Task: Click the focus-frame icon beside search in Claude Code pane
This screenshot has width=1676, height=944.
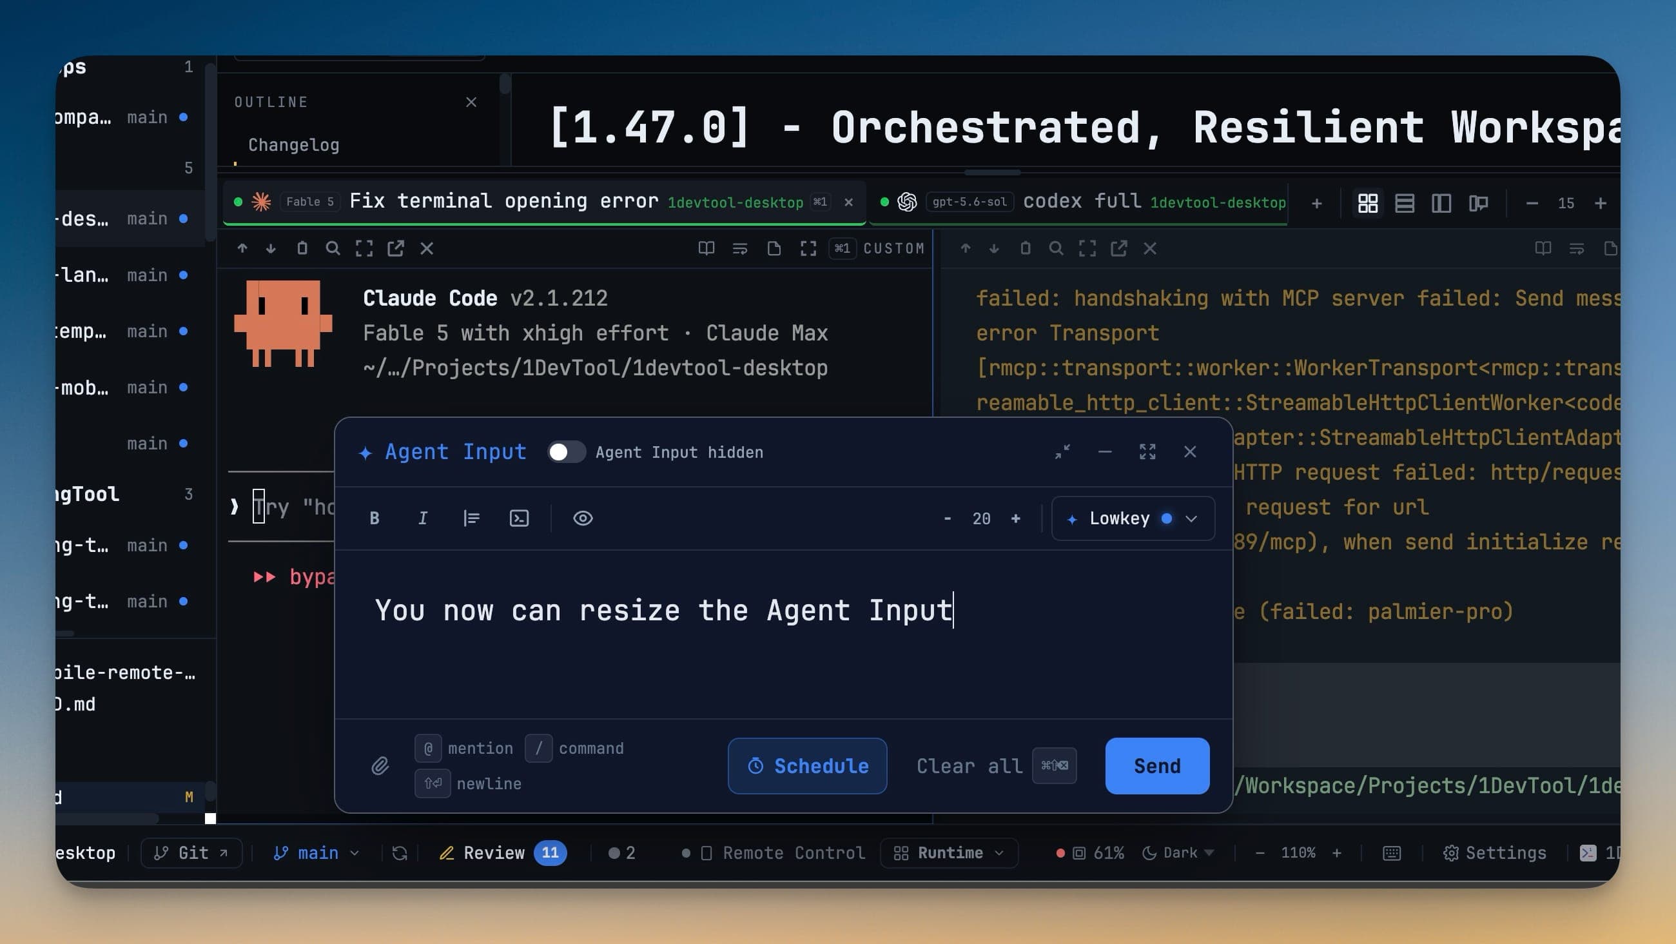Action: 364,248
